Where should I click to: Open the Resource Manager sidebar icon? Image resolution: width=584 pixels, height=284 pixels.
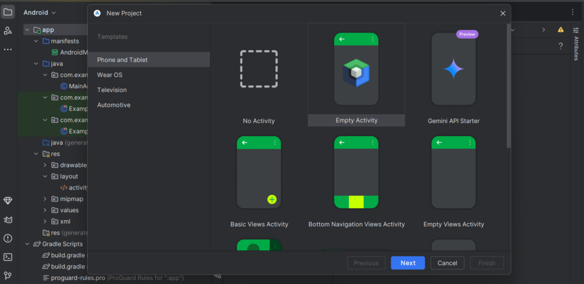tap(8, 31)
